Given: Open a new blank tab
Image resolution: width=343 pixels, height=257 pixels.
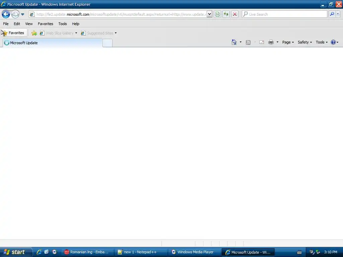Looking at the screenshot, I should coord(108,43).
